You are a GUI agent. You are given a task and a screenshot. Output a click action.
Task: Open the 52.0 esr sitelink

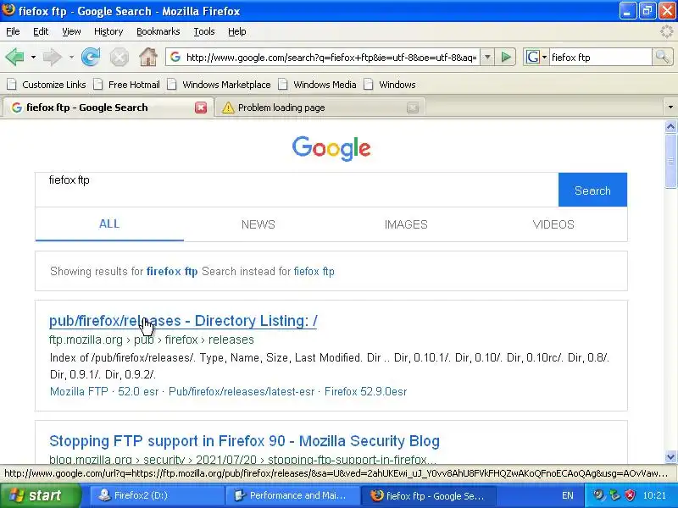pyautogui.click(x=138, y=391)
